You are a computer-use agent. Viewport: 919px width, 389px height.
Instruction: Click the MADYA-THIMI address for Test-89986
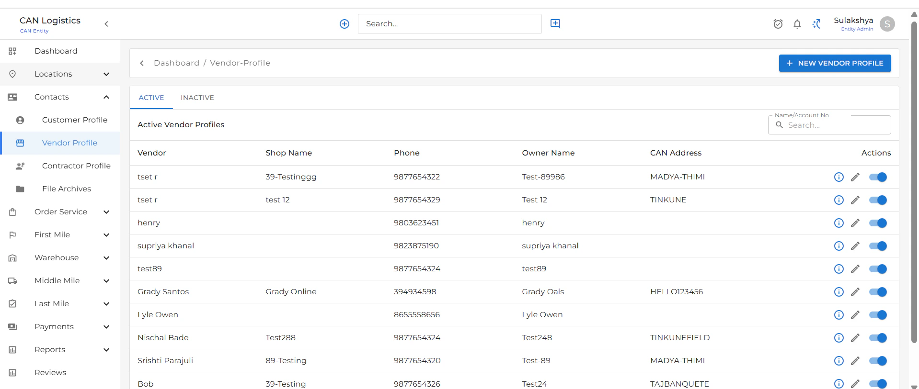(678, 177)
